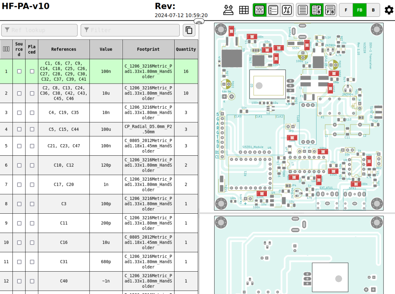Click the Si5351_Module outline on front board
The image size is (395, 294).
[x=255, y=135]
